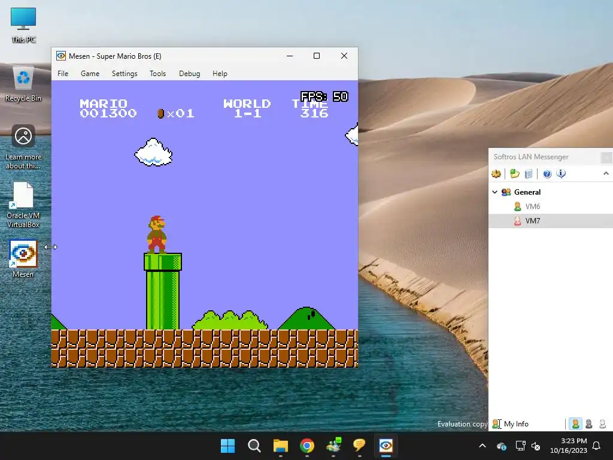Viewport: 613px width, 460px height.
Task: Set status to Available with the green user icon
Action: (575, 423)
